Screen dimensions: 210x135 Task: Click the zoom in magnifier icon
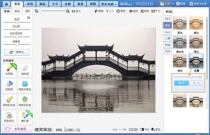[68, 11]
